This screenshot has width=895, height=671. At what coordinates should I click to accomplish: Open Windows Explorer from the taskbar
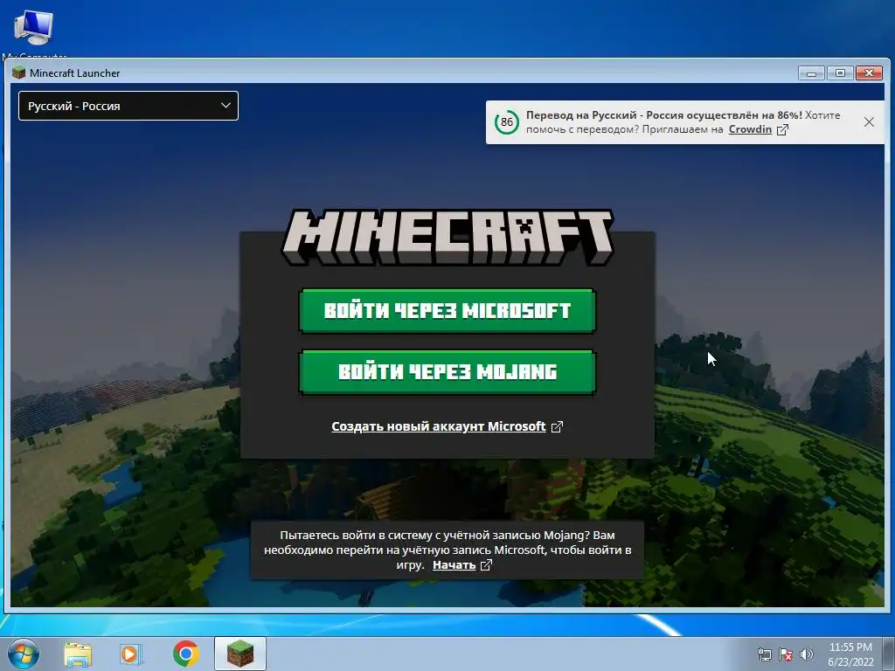(78, 654)
